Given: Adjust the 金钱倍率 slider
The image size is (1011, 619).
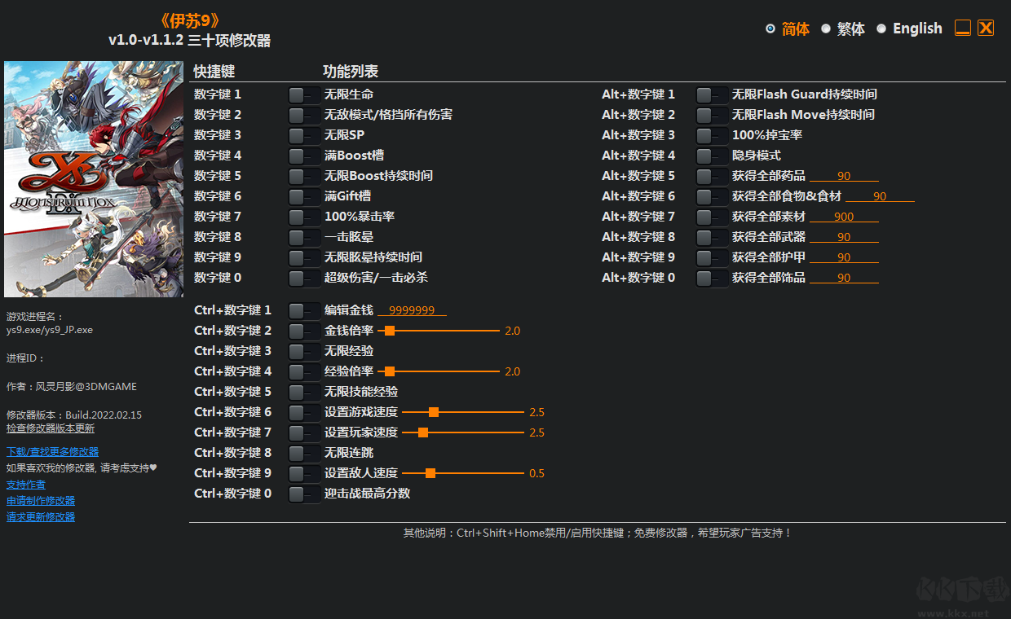Looking at the screenshot, I should click(439, 331).
